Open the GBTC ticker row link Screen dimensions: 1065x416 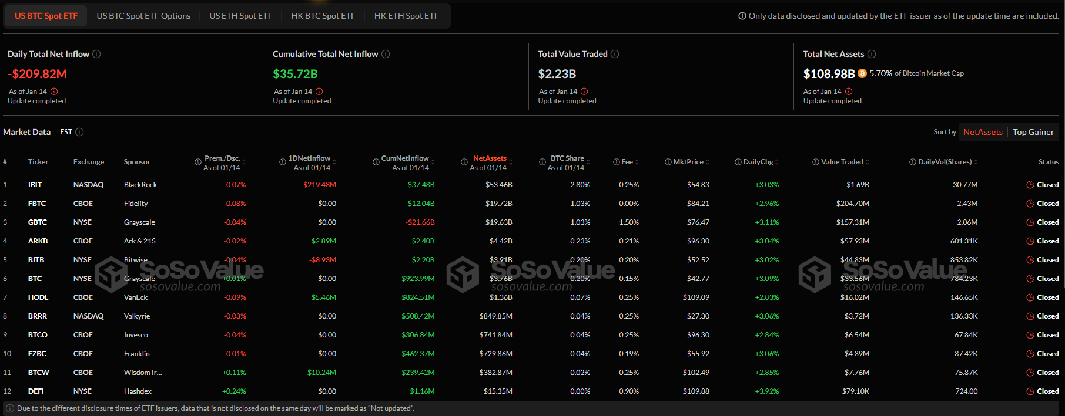(x=38, y=222)
